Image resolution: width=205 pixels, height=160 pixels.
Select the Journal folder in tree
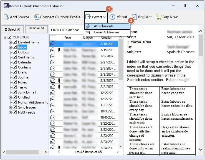24,77
